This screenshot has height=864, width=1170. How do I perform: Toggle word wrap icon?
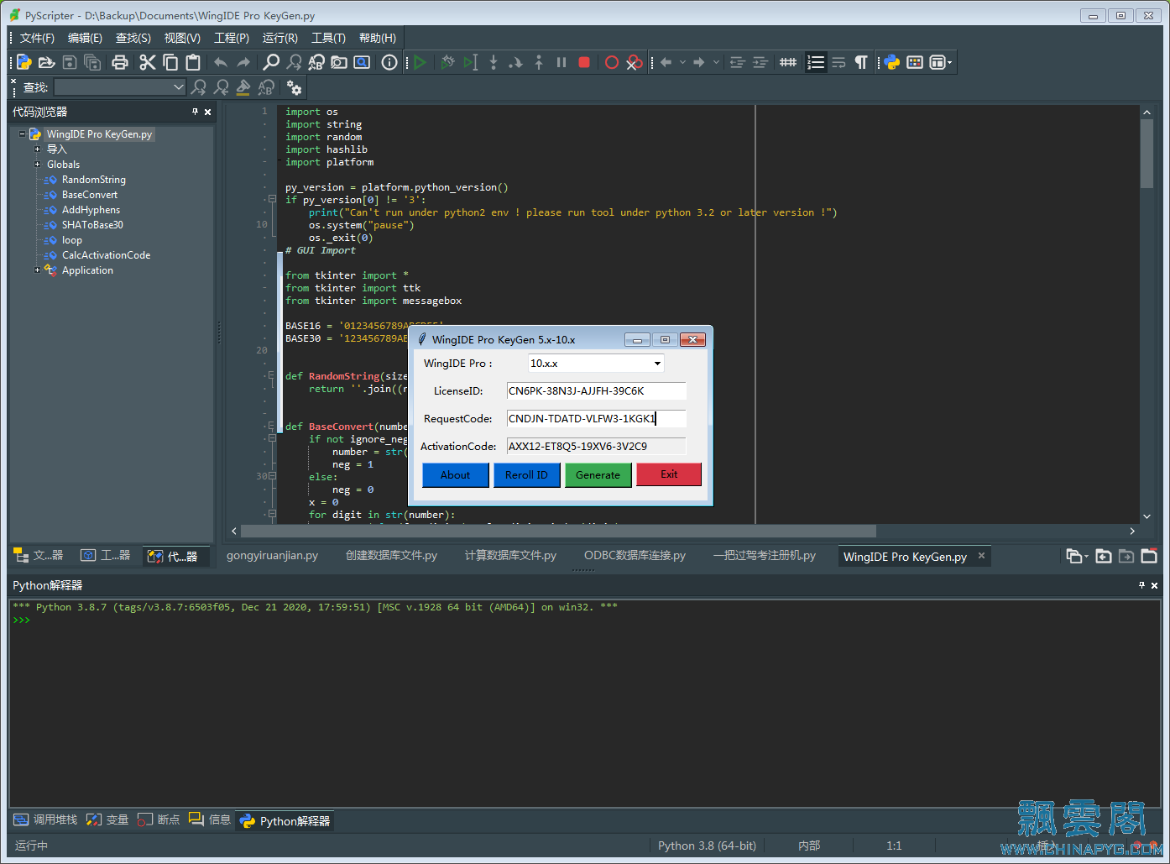[x=838, y=62]
